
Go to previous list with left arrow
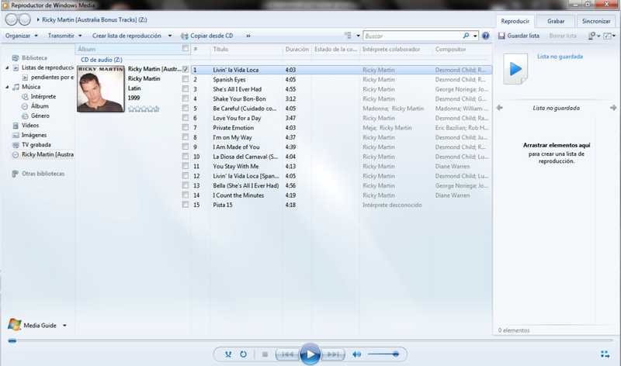[500, 108]
